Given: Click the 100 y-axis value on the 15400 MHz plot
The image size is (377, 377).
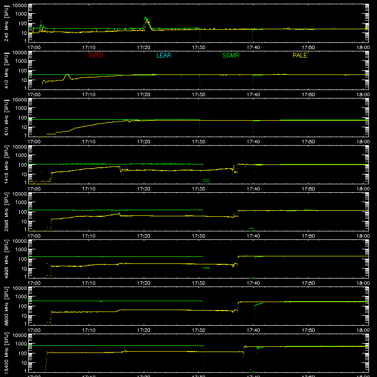Looking at the screenshot, I should click(23, 353).
